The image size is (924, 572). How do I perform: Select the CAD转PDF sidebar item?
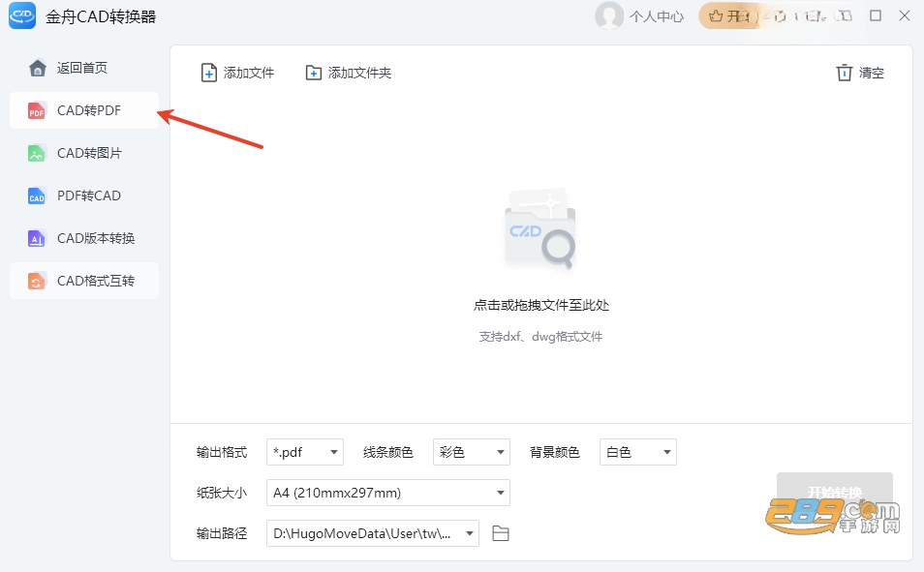(84, 110)
